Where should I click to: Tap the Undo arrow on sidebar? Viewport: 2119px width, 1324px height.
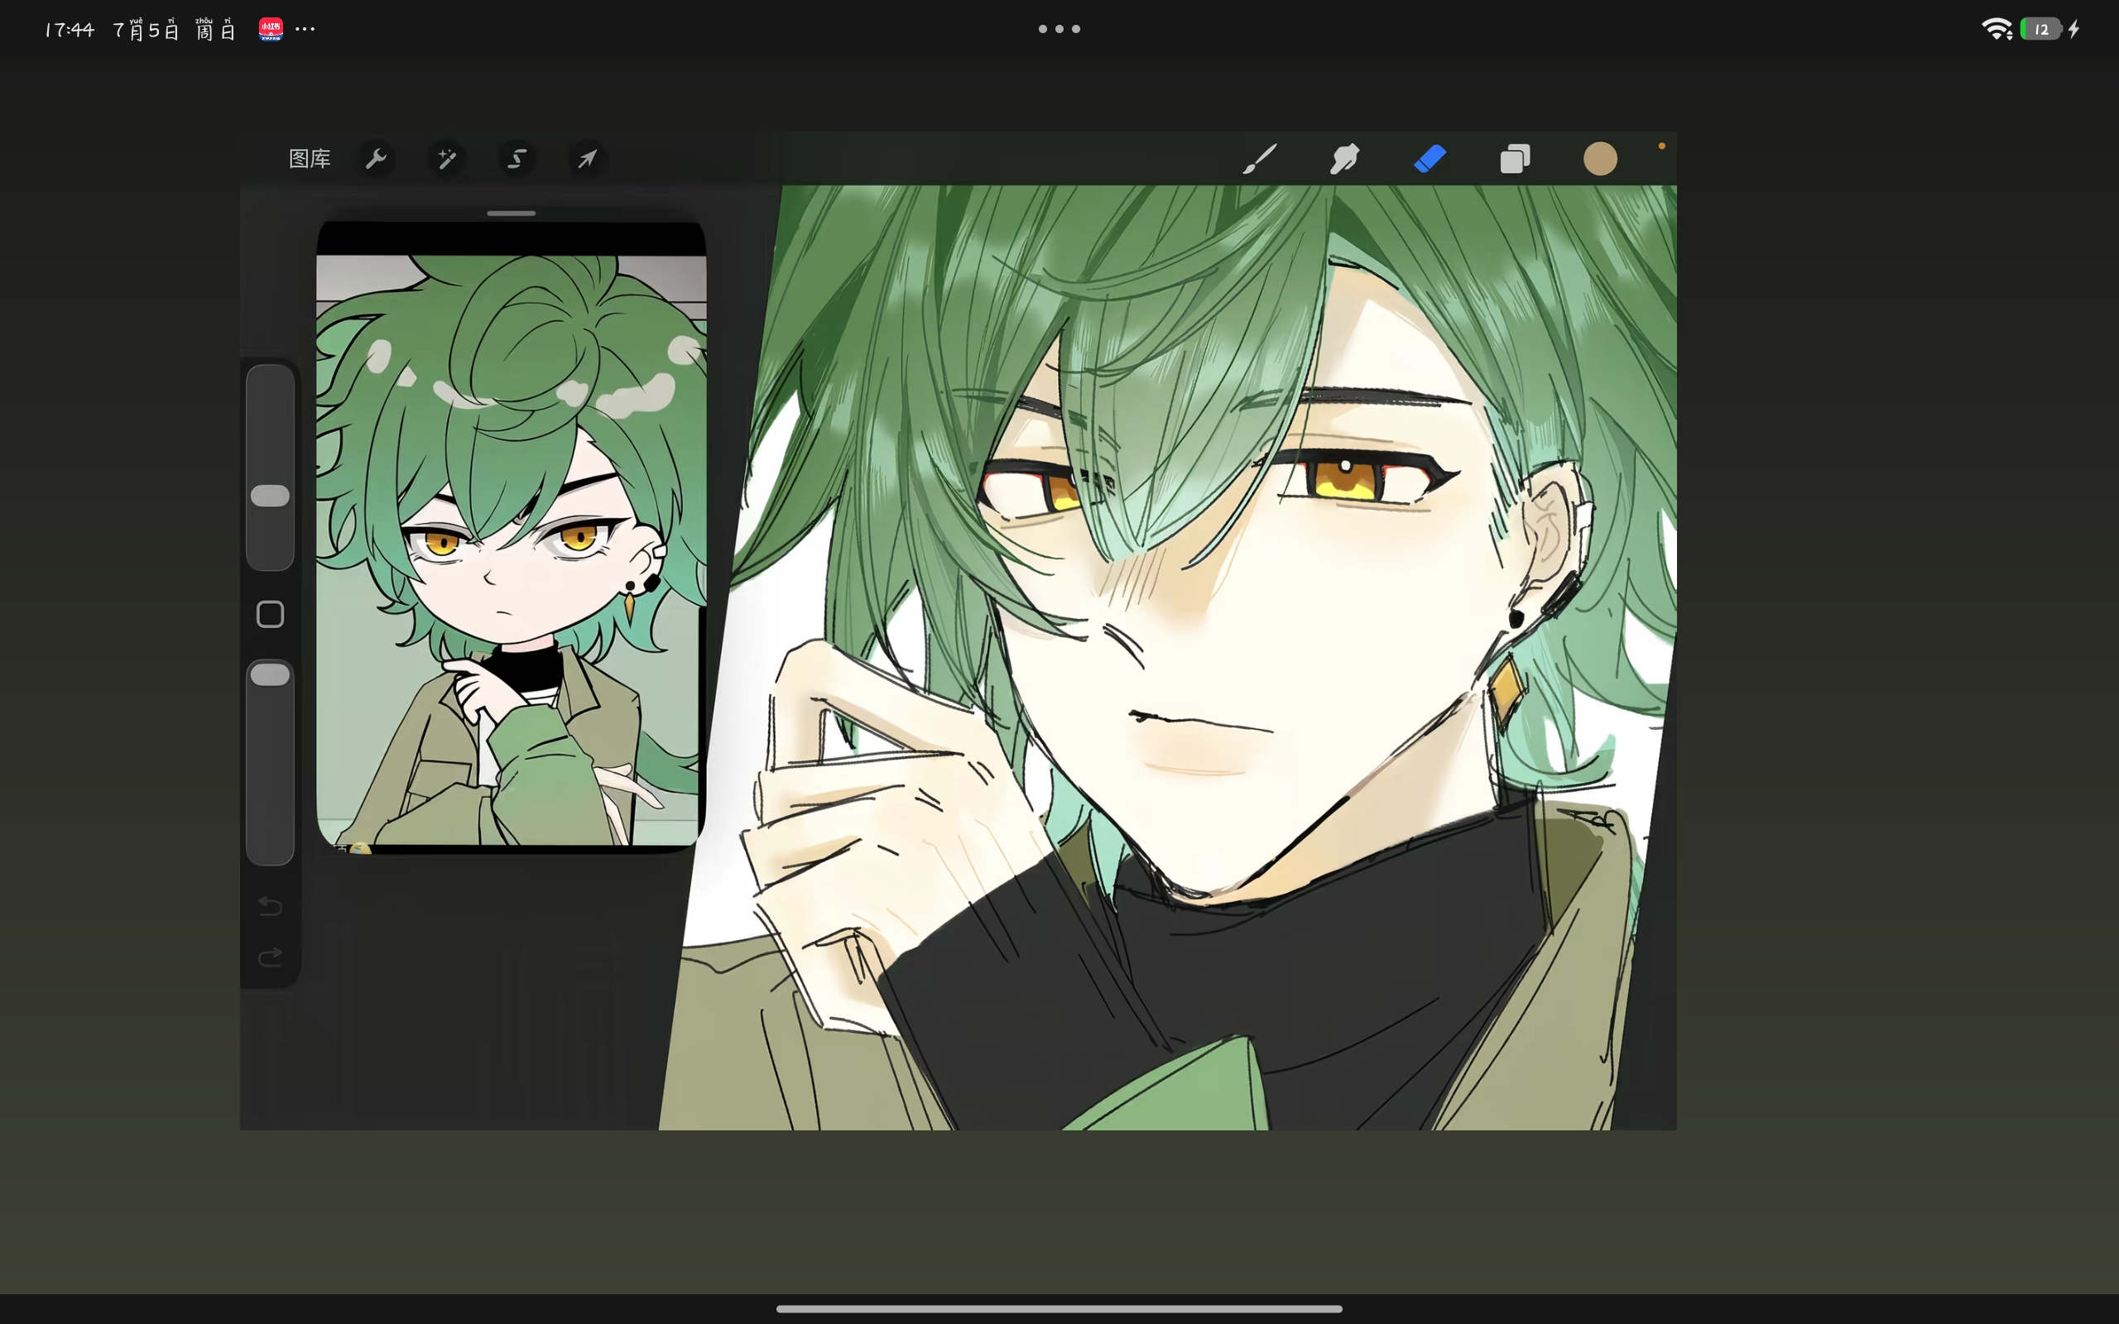point(270,905)
